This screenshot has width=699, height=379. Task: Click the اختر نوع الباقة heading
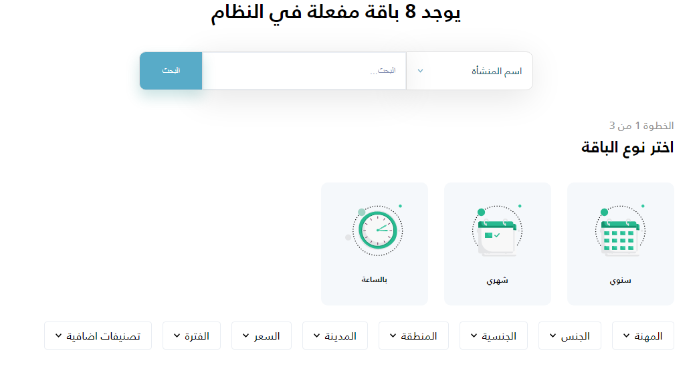coord(627,148)
